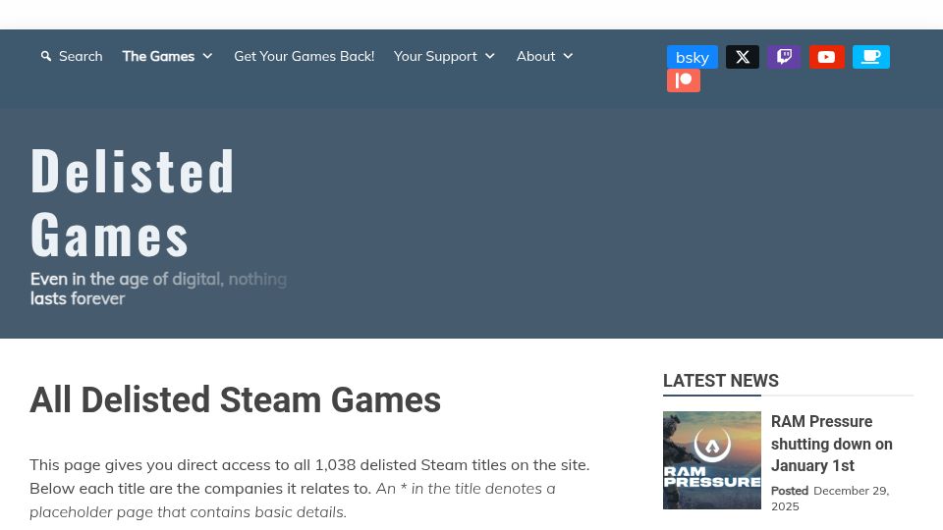Click the tagline Even in the age of digital
This screenshot has height=530, width=943.
point(158,289)
